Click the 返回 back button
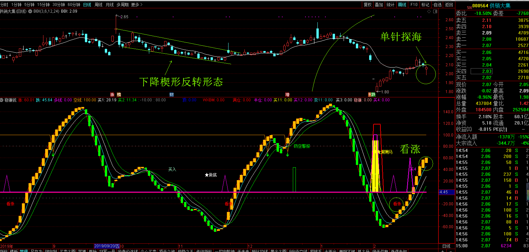Viewport: 529px width, 252px height. 449,5
